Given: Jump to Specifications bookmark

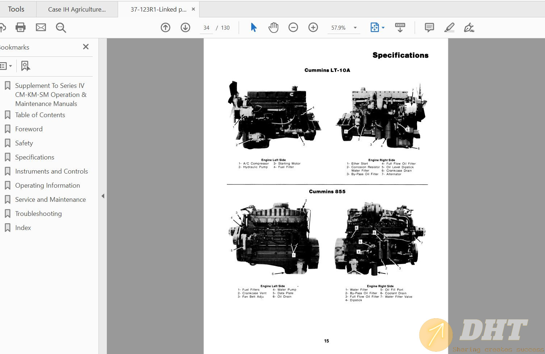Looking at the screenshot, I should tap(35, 157).
